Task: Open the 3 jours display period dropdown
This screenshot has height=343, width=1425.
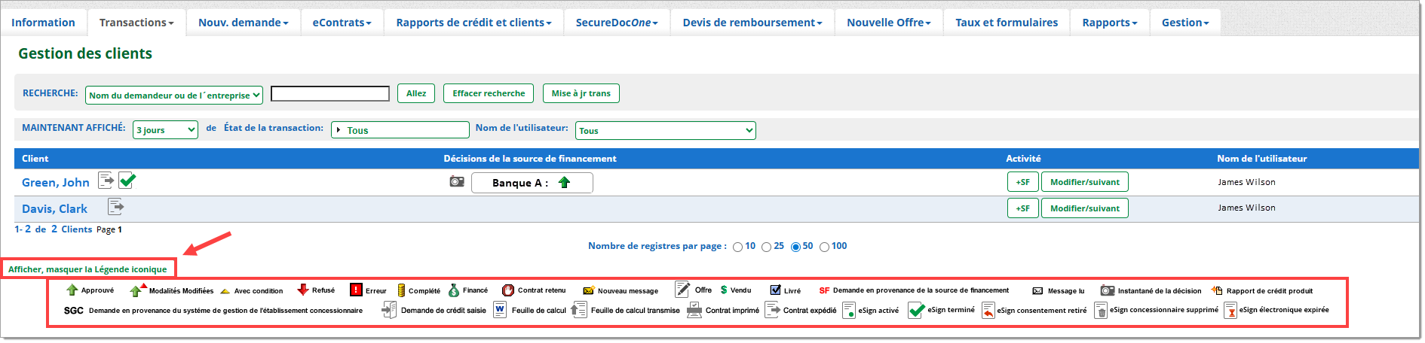Action: [165, 130]
